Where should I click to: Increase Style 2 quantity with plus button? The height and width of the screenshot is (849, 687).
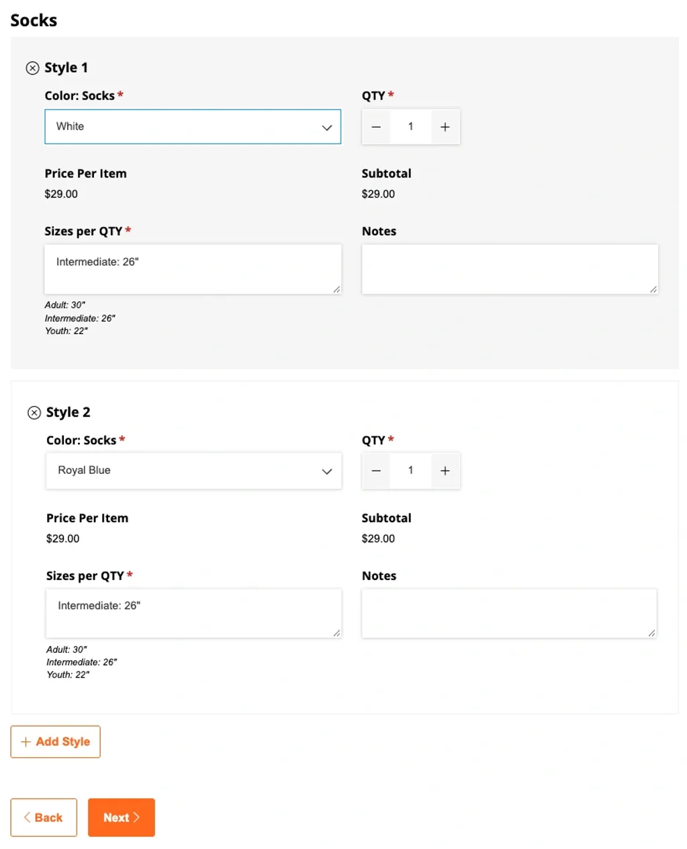[445, 471]
